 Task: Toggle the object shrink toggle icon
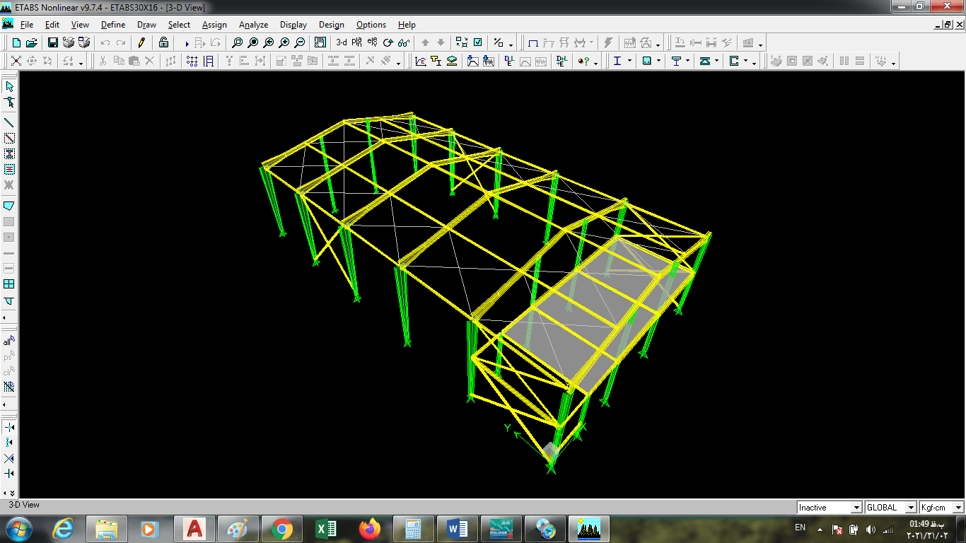click(462, 42)
